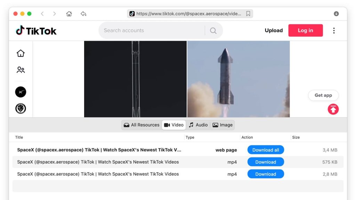The image size is (356, 200).
Task: Open the lion-crest account avatar
Action: point(21,109)
